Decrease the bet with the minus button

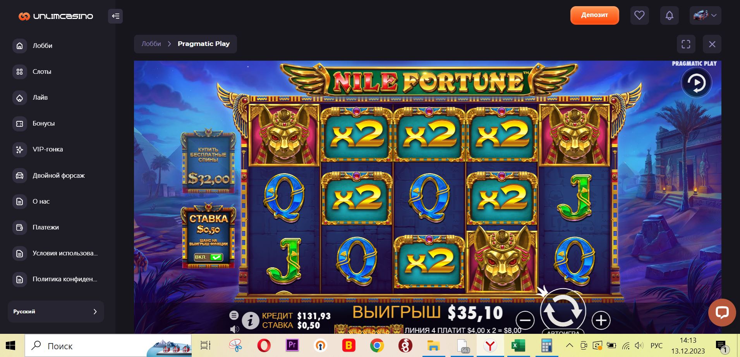coord(525,320)
